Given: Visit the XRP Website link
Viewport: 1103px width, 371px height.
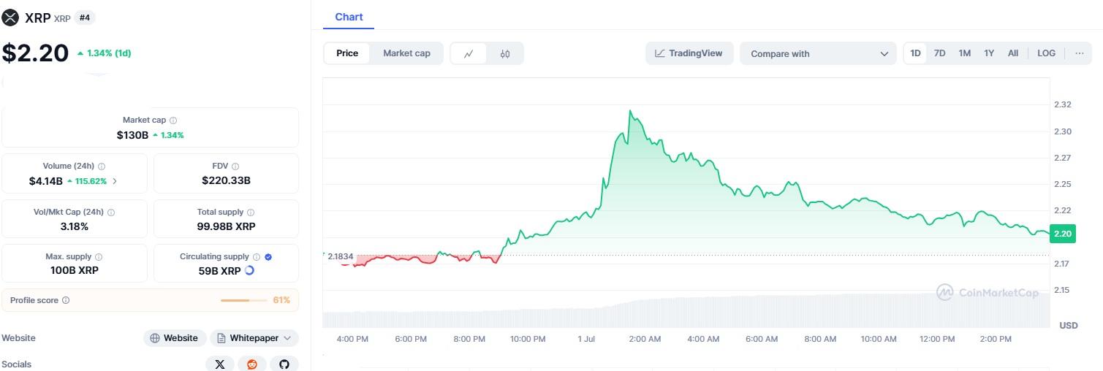Looking at the screenshot, I should click(x=175, y=338).
